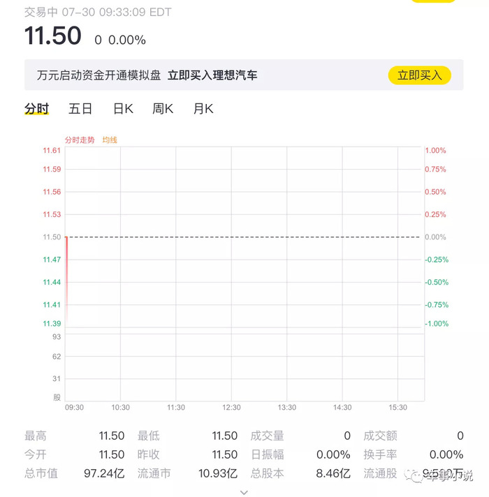This screenshot has height=497, width=489.
Task: Click the 11.50 current price heading
Action: 53,36
